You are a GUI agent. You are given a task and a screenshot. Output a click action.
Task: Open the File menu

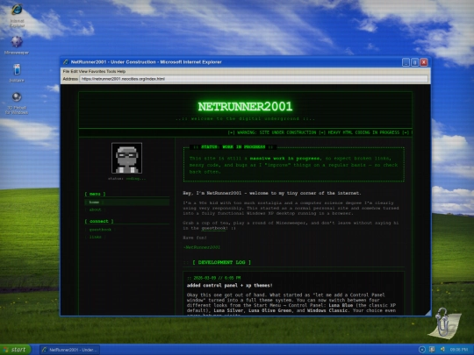[66, 72]
